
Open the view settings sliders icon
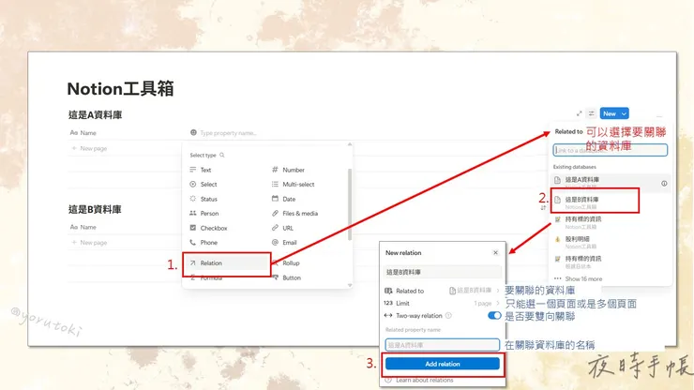click(x=592, y=113)
